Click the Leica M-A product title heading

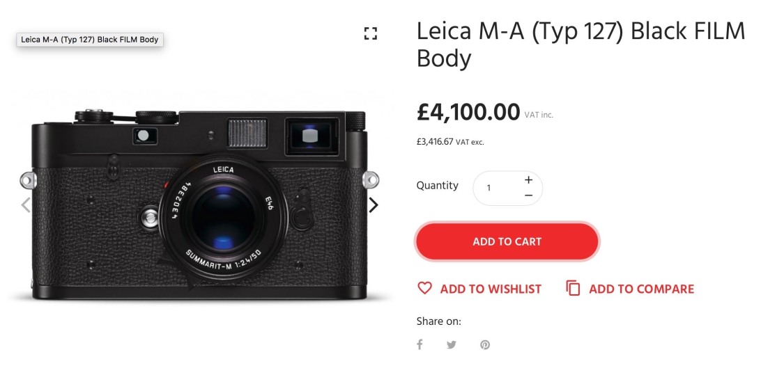581,45
